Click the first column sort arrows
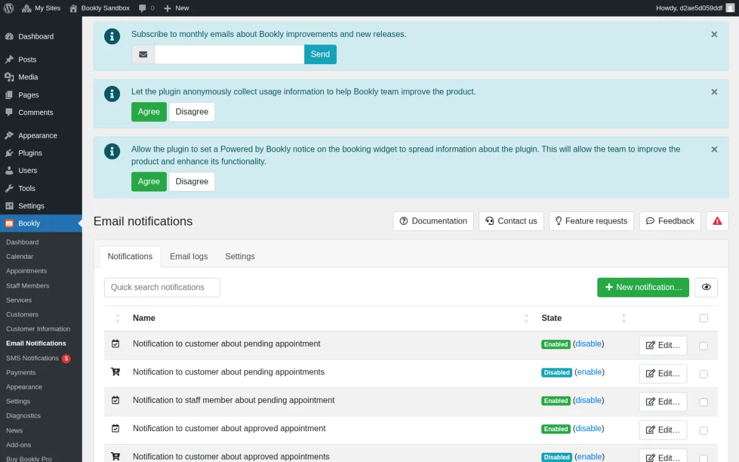The image size is (739, 462). pyautogui.click(x=118, y=318)
